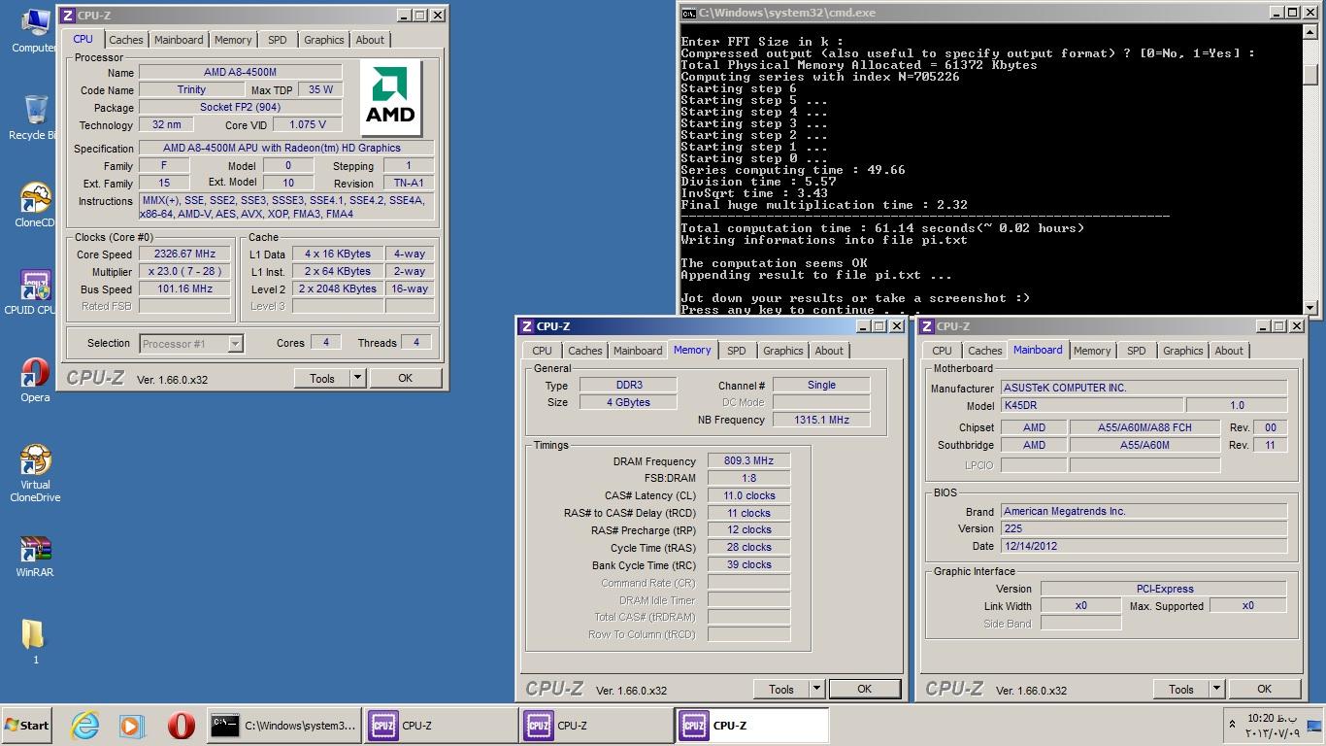The image size is (1326, 746).
Task: Expand Tools dropdown arrow in top-left CPU-Z window
Action: (356, 379)
